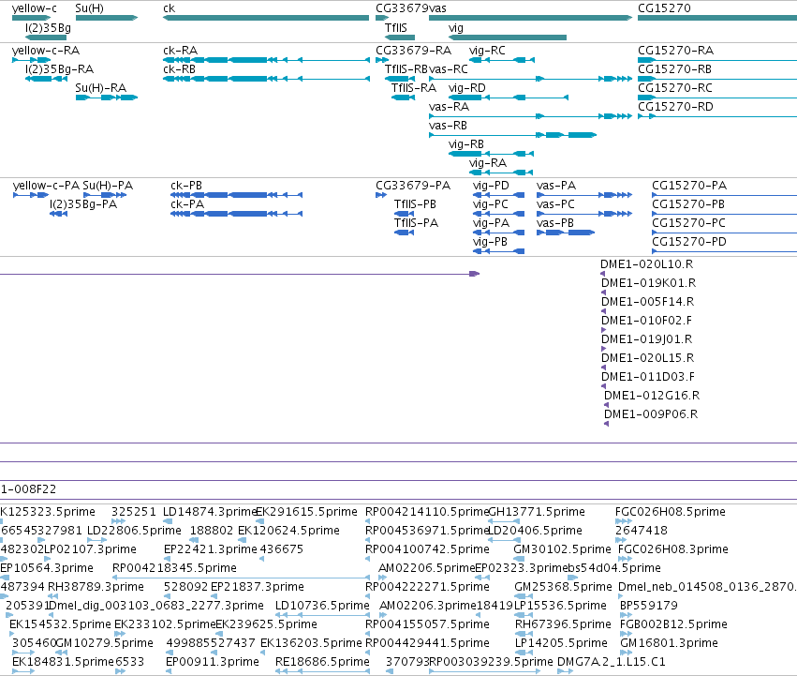Screen dimensions: 797x676
Task: Select the 1-008F22 BAC label
Action: pos(28,489)
